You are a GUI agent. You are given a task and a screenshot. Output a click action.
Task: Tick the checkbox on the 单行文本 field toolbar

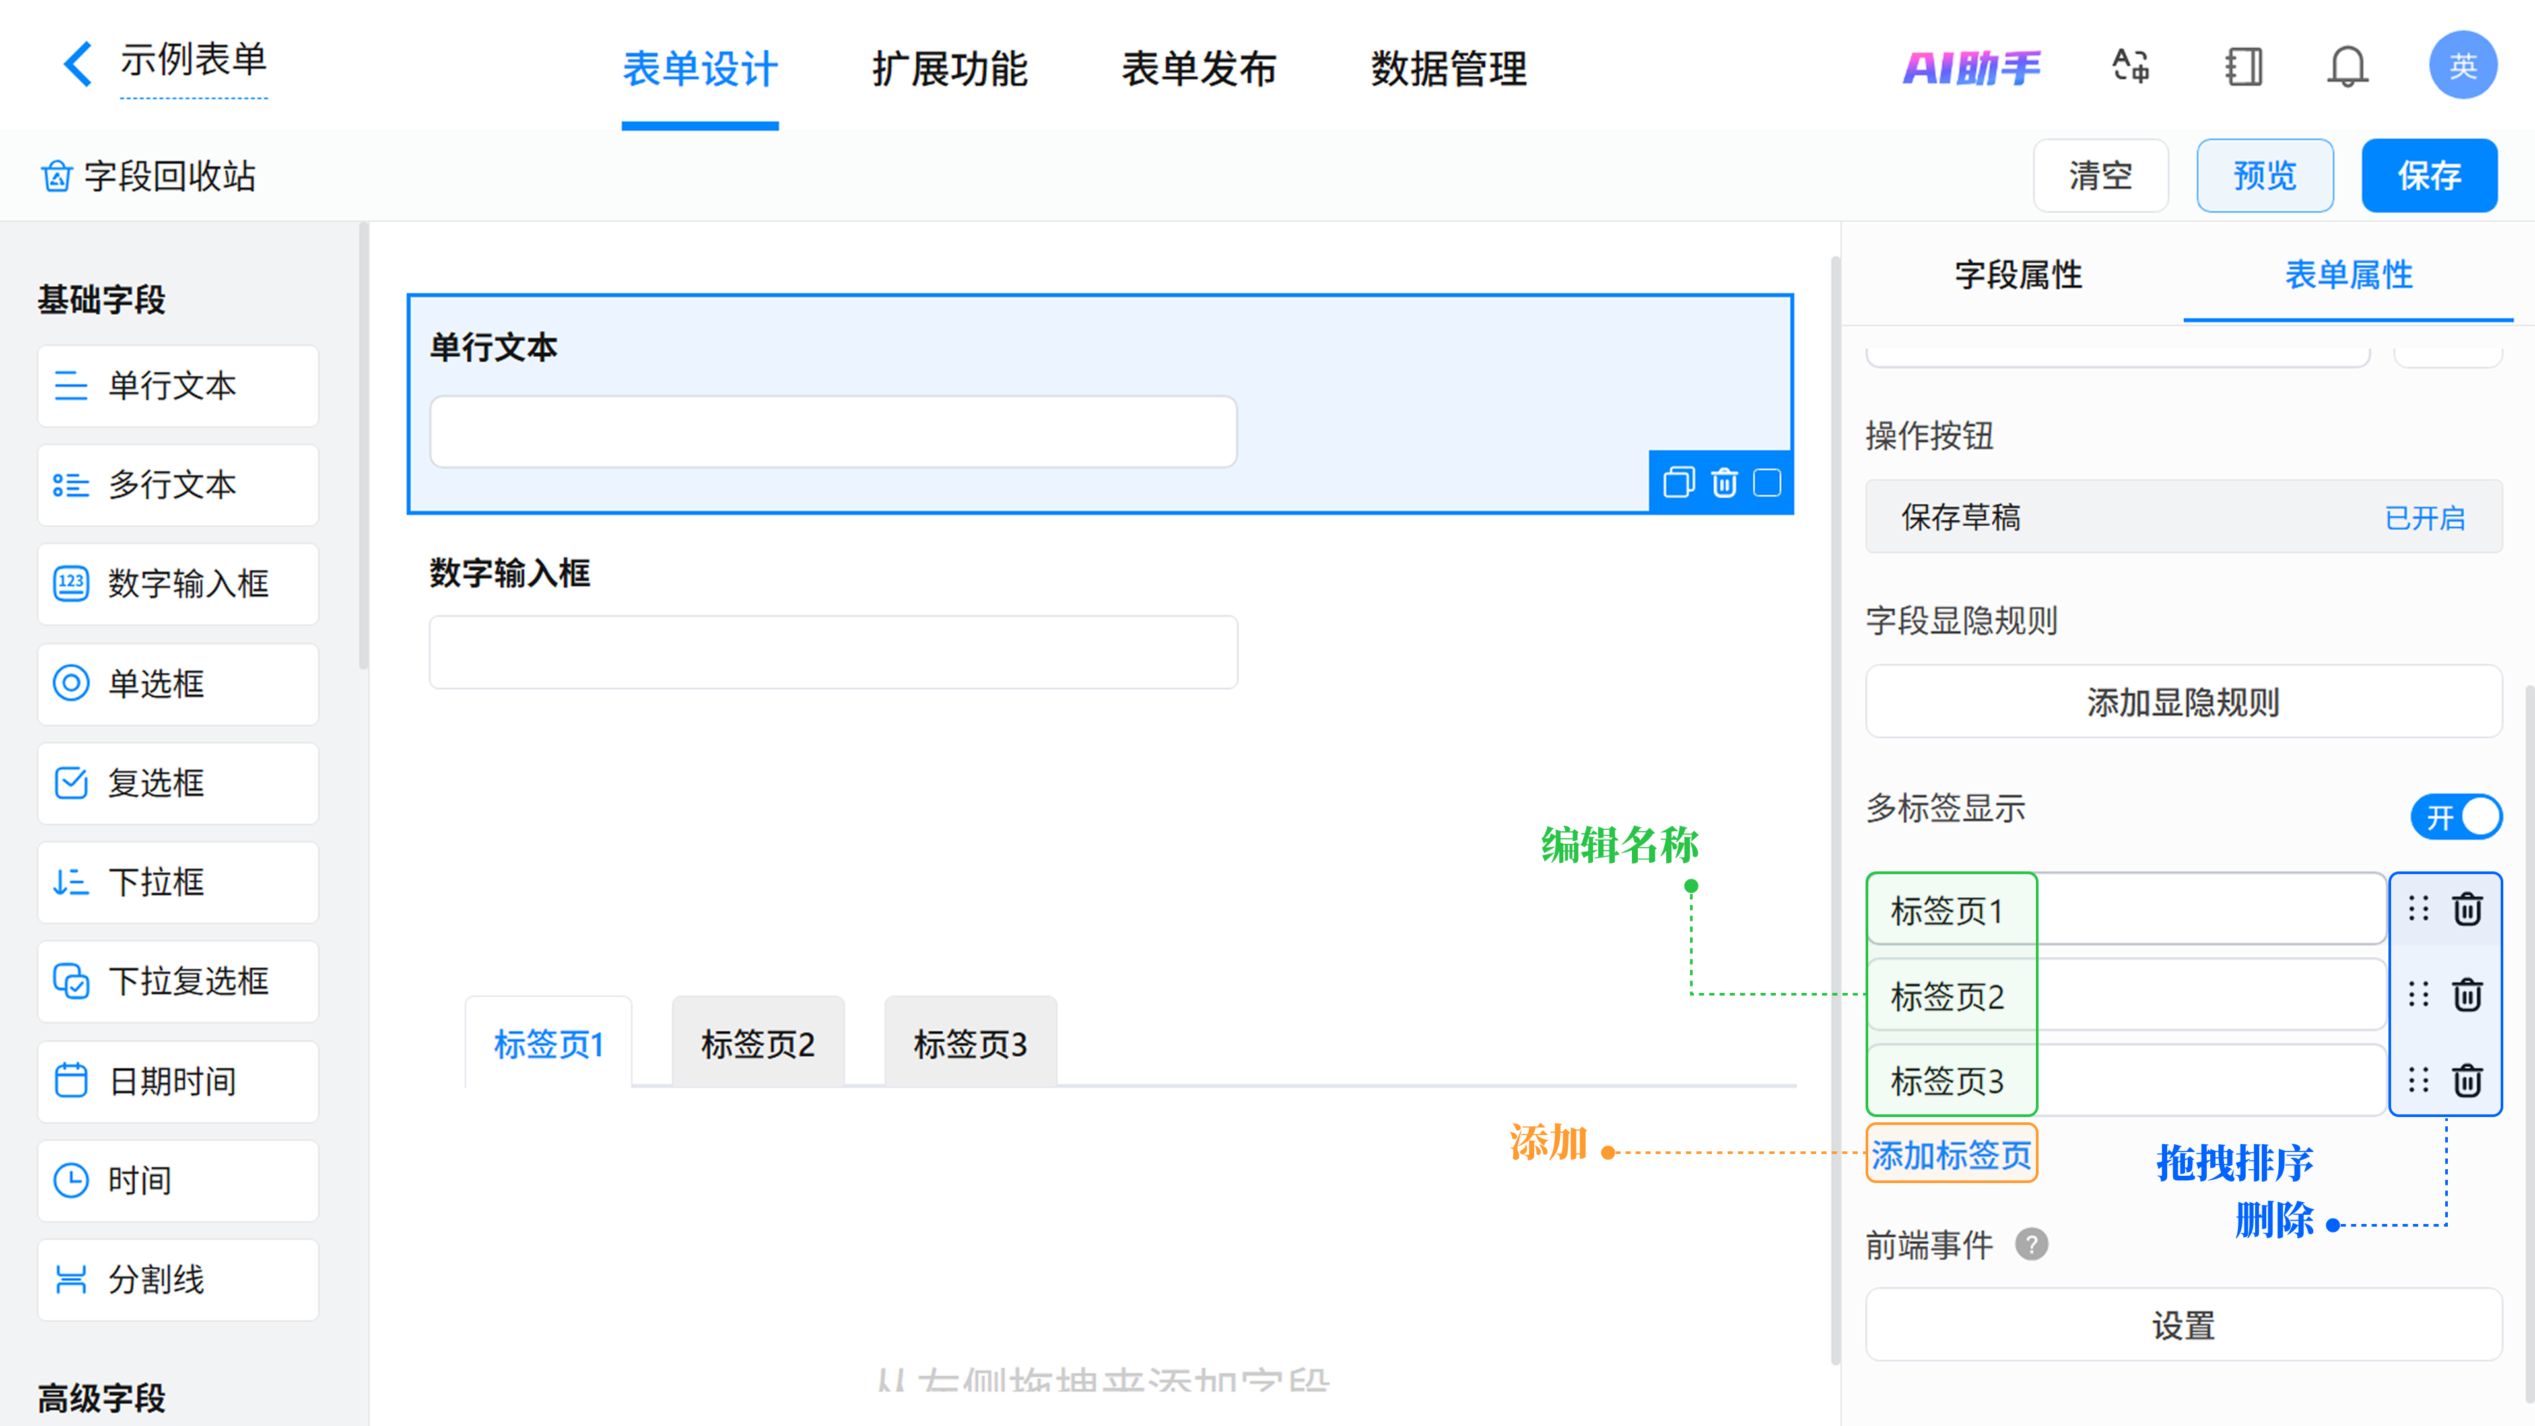coord(1767,482)
